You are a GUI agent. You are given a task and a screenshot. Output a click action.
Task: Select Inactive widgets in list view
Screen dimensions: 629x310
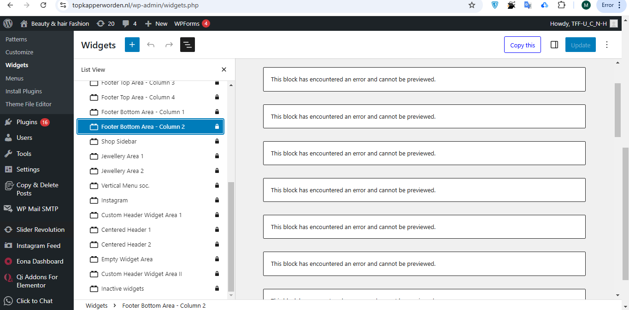point(151,288)
